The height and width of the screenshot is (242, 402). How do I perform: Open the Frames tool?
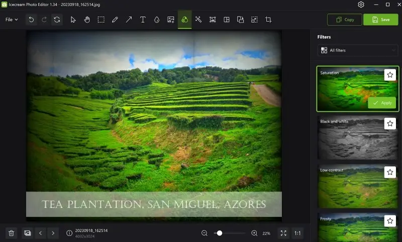point(213,20)
